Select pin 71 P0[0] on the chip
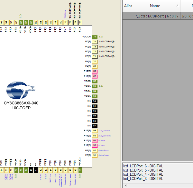Image resolution: width=193 pixels, height=188 pixels. point(95,56)
